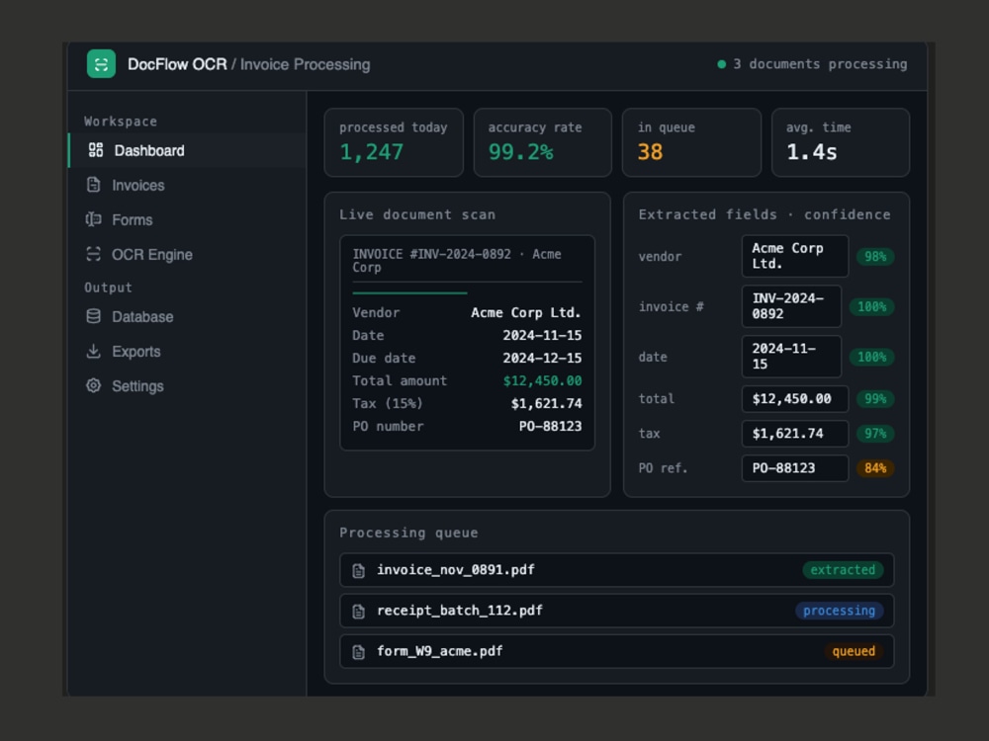Image resolution: width=989 pixels, height=741 pixels.
Task: Select the processed today card
Action: tap(394, 142)
